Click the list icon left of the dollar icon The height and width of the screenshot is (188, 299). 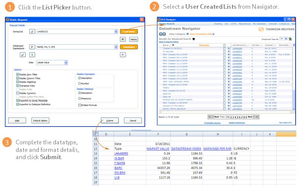[23, 55]
